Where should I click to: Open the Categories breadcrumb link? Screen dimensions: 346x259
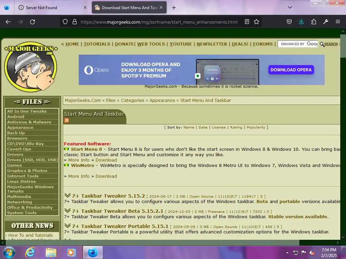click(x=132, y=100)
